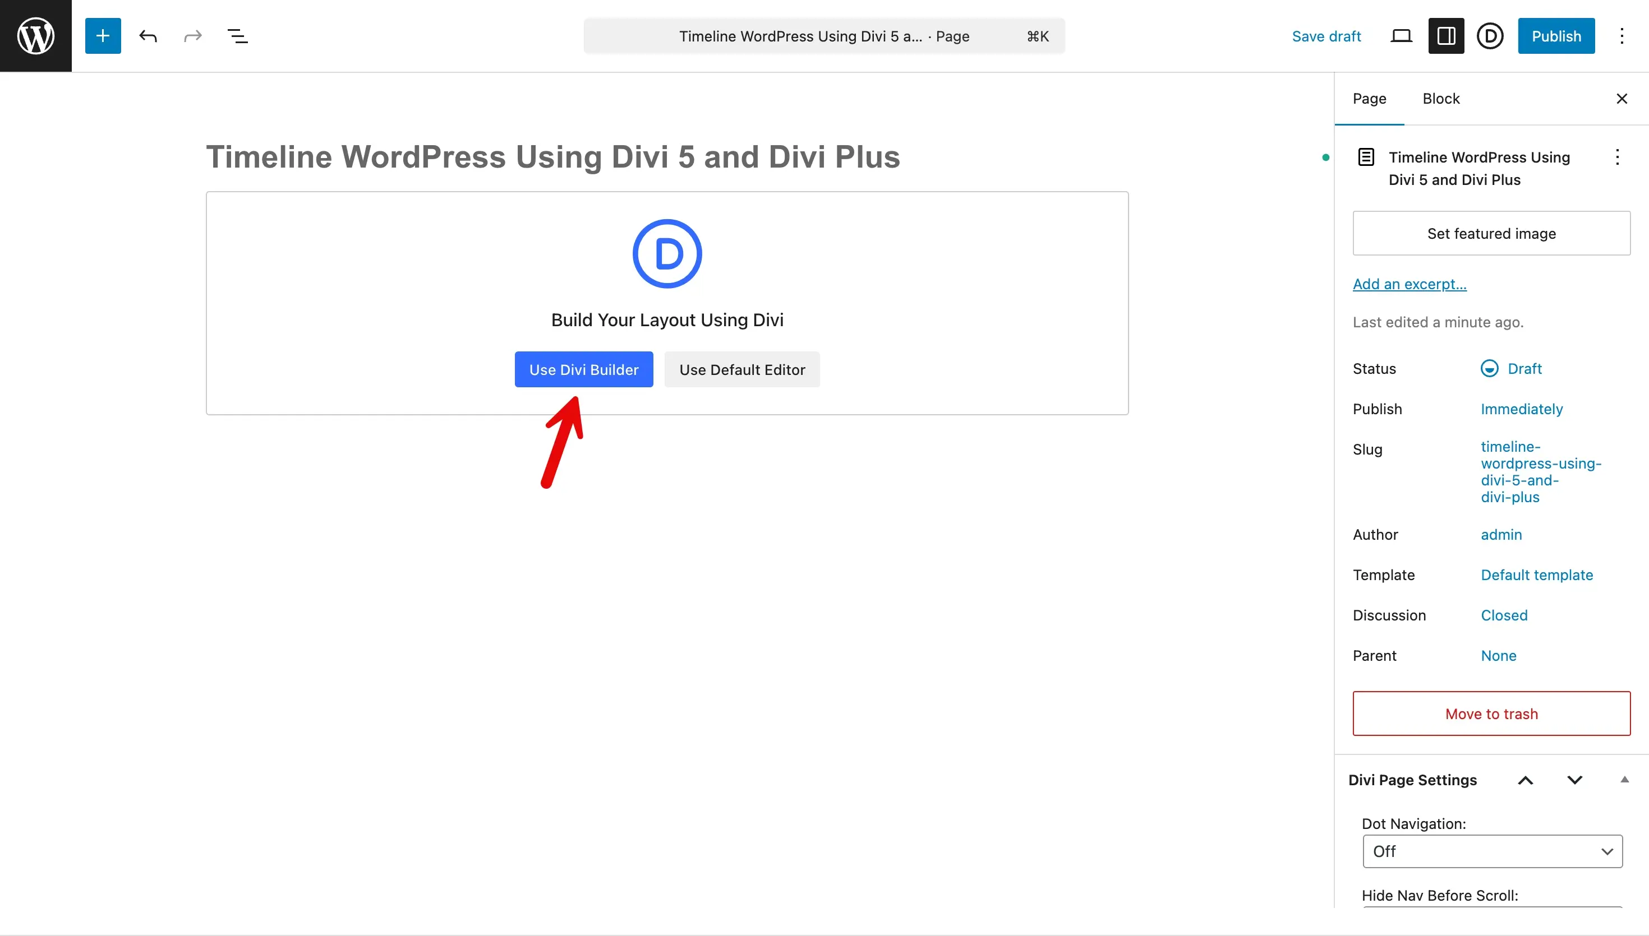Move the page to trash
Viewport: 1649px width, 936px height.
click(1491, 713)
